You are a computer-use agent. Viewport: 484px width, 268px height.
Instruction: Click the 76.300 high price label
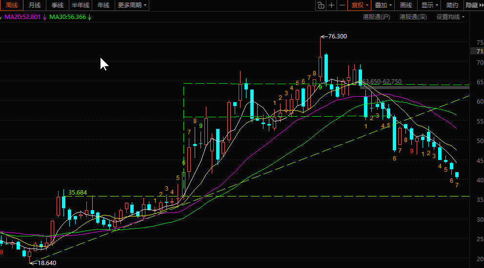[x=337, y=36]
